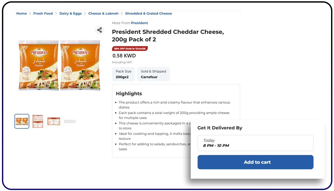Select the second product thumbnail
This screenshot has width=334, height=191.
click(x=37, y=121)
